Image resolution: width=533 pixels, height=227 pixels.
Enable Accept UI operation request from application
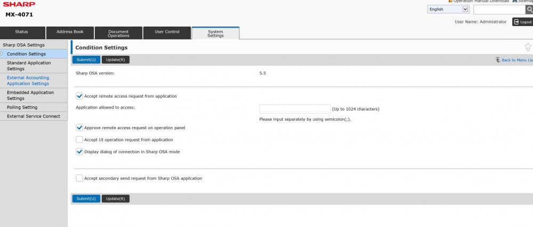point(79,140)
